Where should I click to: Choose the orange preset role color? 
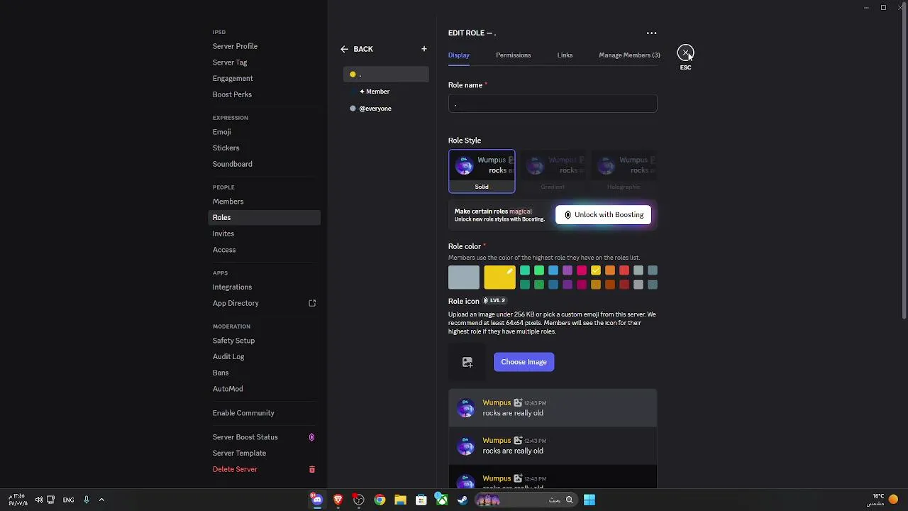coord(610,270)
